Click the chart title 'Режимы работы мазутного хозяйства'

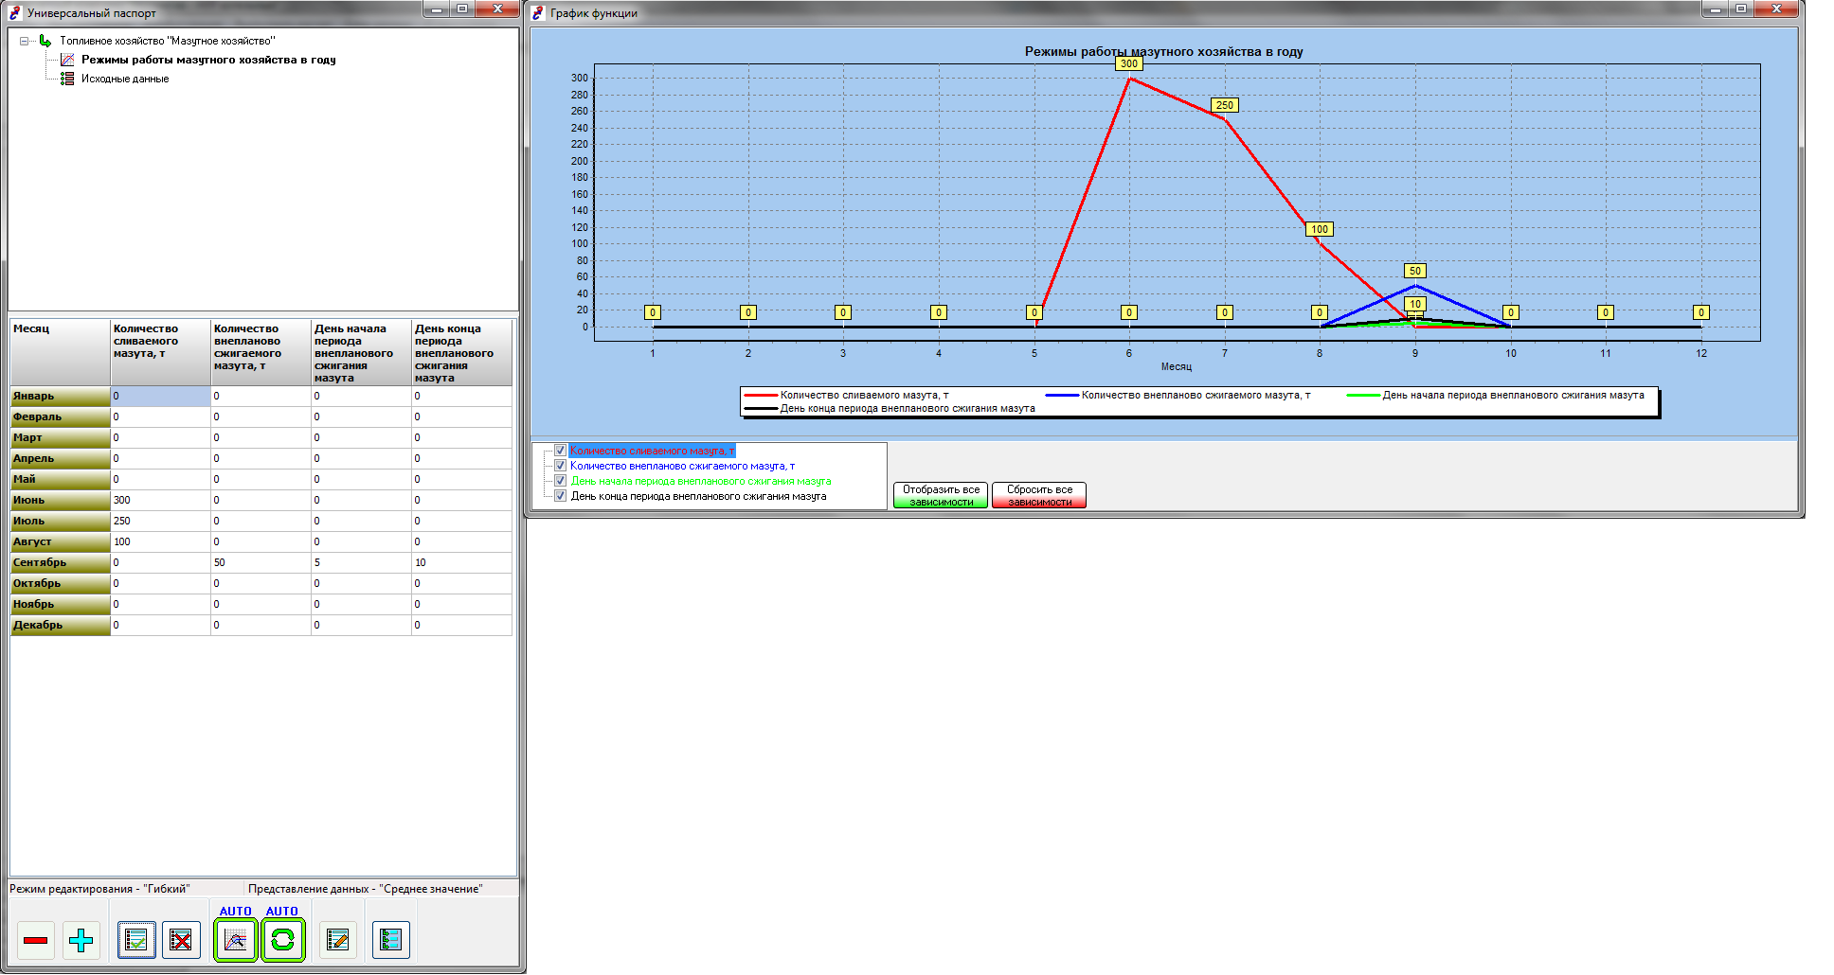pos(1163,52)
